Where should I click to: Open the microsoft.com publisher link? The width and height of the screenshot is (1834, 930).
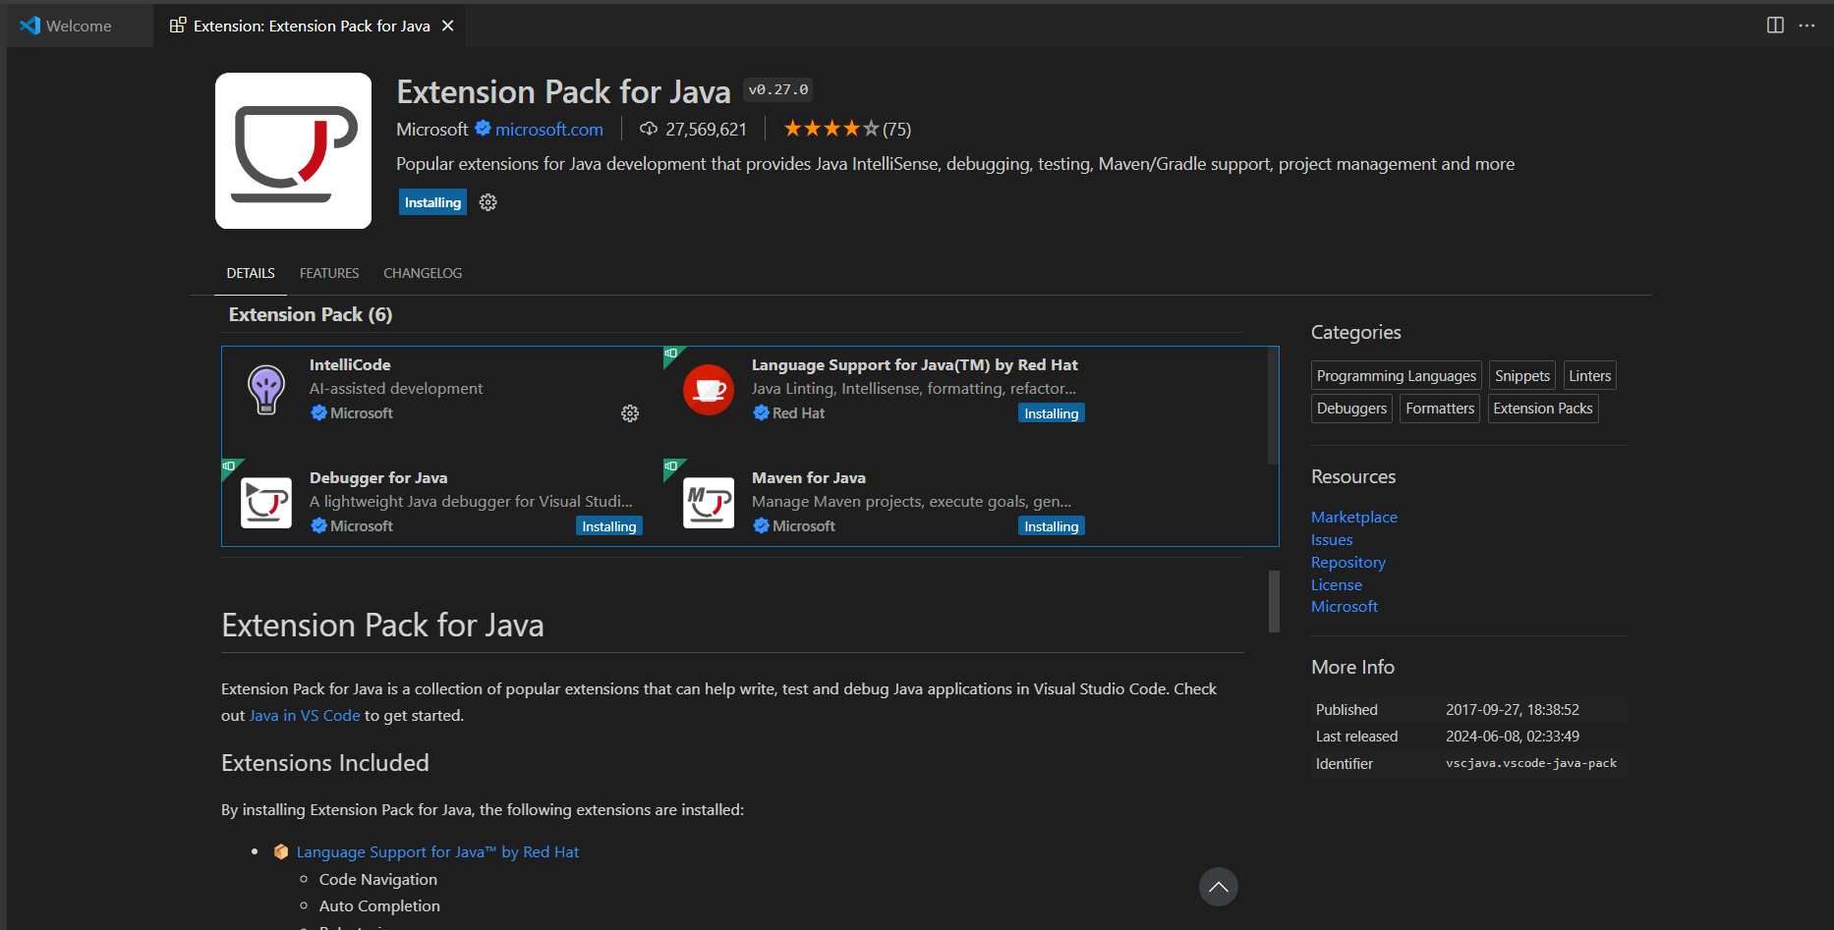549,129
